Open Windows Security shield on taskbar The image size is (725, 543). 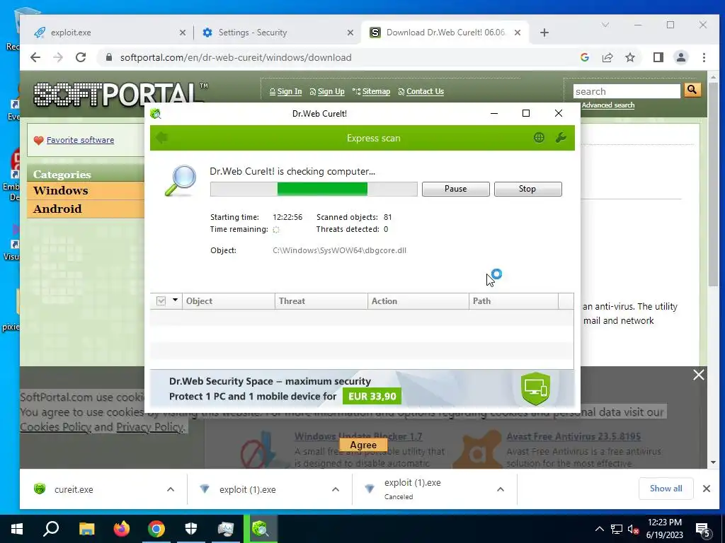(191, 529)
